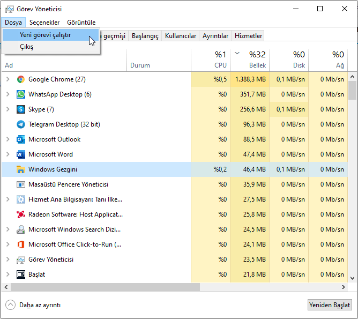Image resolution: width=358 pixels, height=319 pixels.
Task: Click the Microsoft Outlook icon
Action: pos(21,139)
